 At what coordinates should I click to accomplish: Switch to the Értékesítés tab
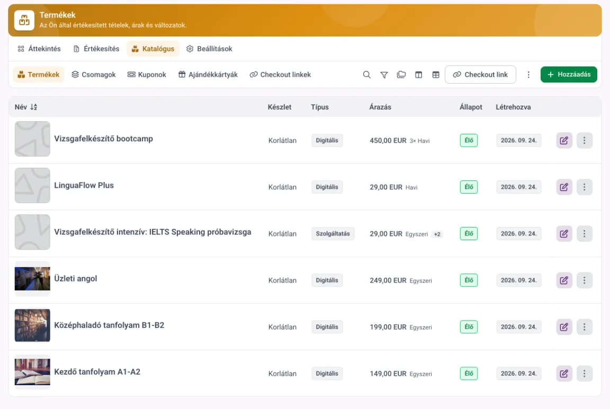click(96, 49)
